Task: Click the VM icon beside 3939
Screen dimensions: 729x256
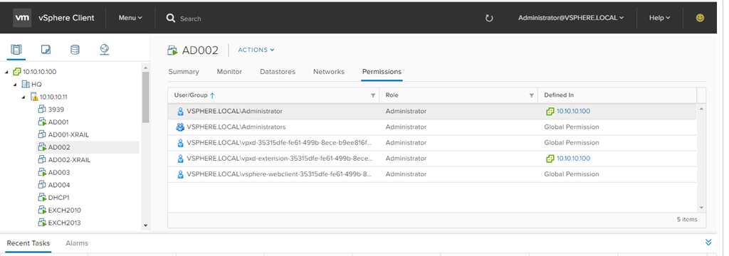Action: 42,110
